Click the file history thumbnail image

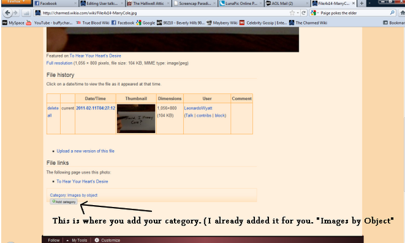(x=136, y=119)
